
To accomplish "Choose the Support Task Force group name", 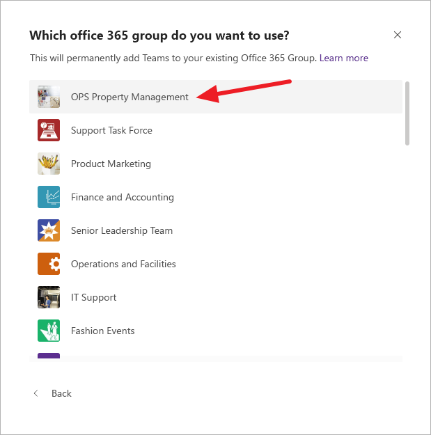I will [x=111, y=130].
